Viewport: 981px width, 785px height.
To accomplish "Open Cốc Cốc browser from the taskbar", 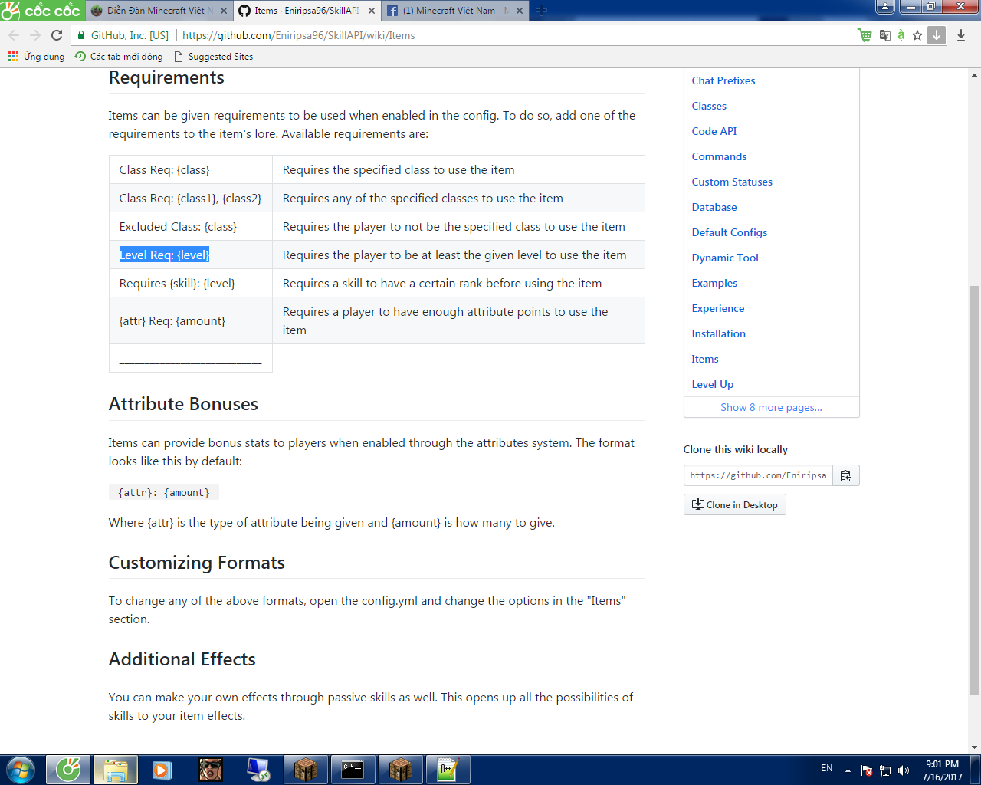I will (x=68, y=770).
